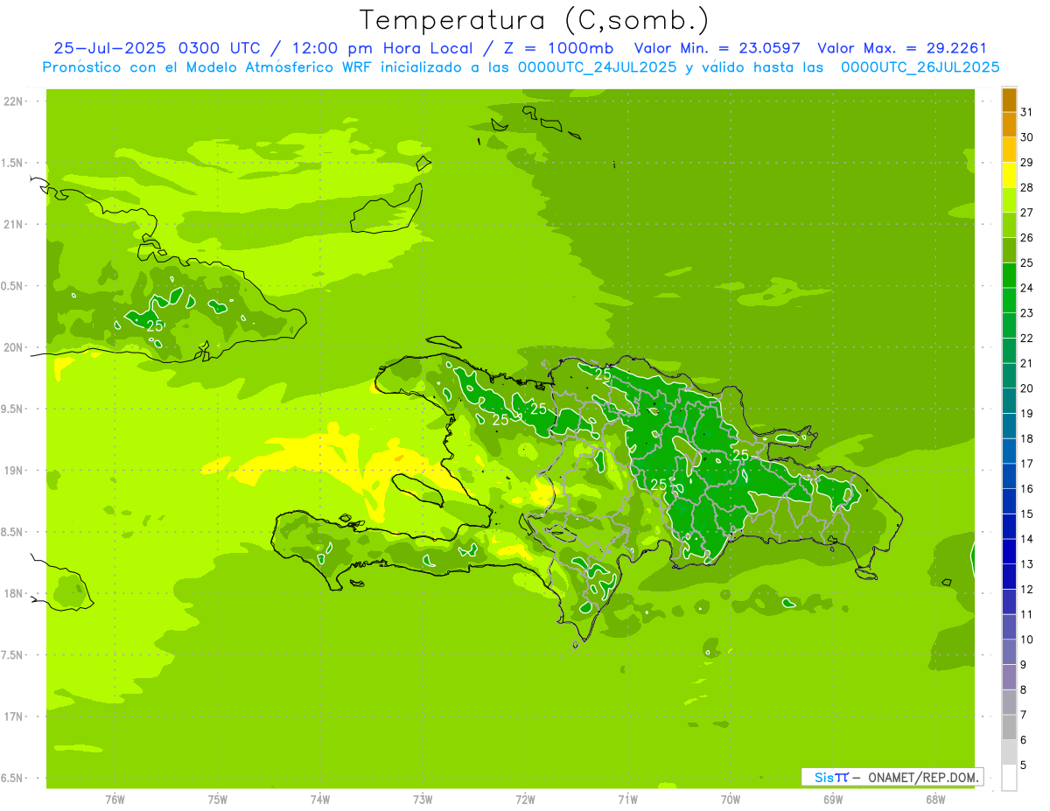Screen dimensions: 1050x811
Task: Click the '74W' longitude axis label
Action: tap(319, 799)
